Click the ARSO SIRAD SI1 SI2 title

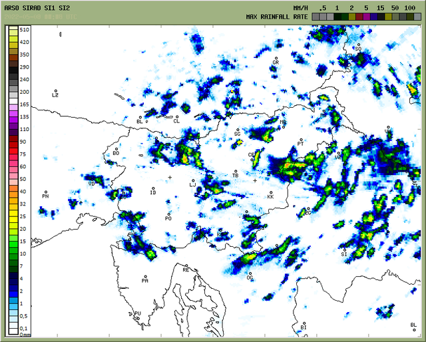[x=37, y=8]
